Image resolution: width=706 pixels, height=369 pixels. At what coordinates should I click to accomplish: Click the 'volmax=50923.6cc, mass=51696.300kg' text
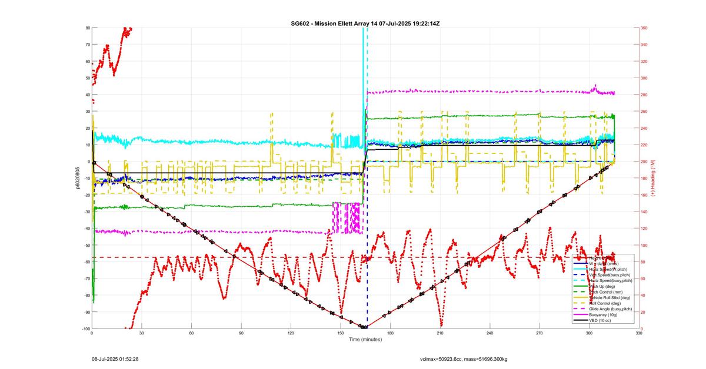tap(464, 358)
